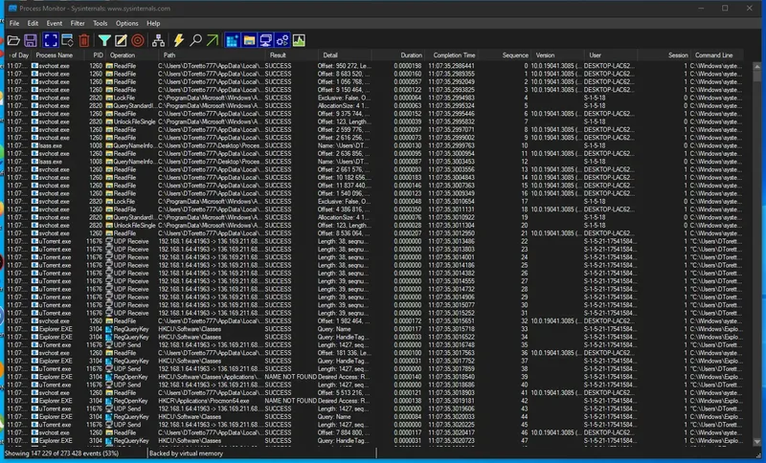766x463 pixels.
Task: Open the Filter funnel icon
Action: (x=105, y=40)
